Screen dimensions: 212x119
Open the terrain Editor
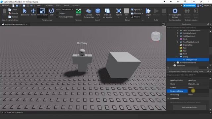(79, 12)
